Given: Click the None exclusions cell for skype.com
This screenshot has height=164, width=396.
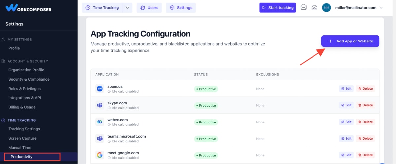Looking at the screenshot, I should [260, 105].
